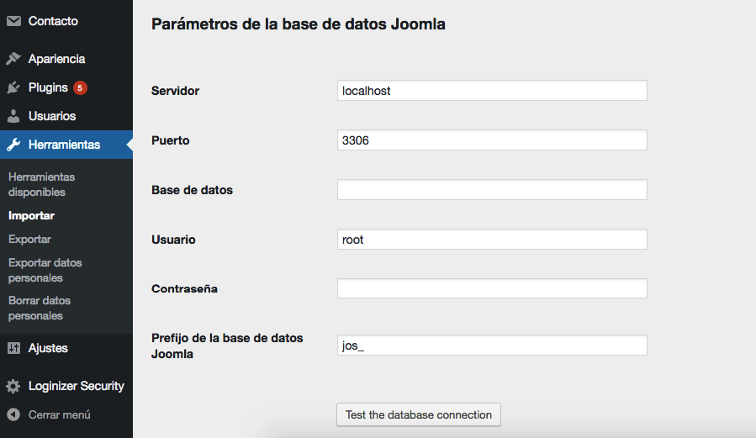Image resolution: width=756 pixels, height=438 pixels.
Task: Focus the Contraseña password field
Action: tap(492, 289)
